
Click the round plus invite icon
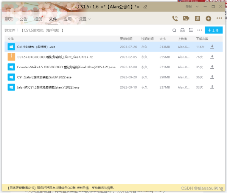(208, 18)
